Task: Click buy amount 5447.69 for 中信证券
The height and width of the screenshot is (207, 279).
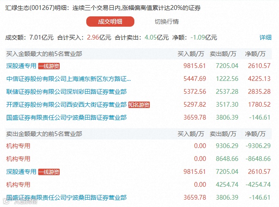Action: pos(195,79)
